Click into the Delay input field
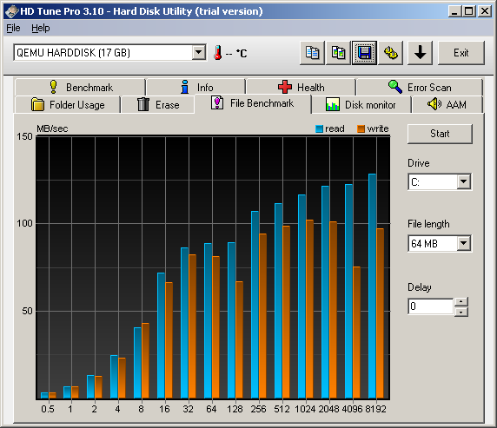This screenshot has height=428, width=497. click(431, 306)
